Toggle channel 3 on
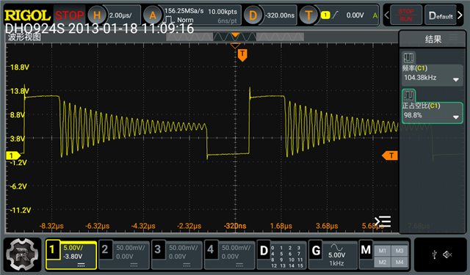The image size is (470, 275). pyautogui.click(x=177, y=255)
